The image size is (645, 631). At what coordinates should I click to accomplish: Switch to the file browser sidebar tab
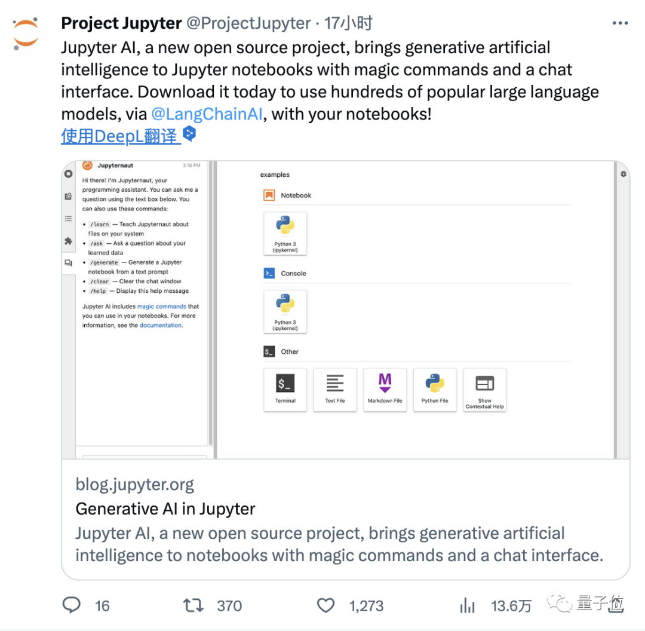click(69, 195)
